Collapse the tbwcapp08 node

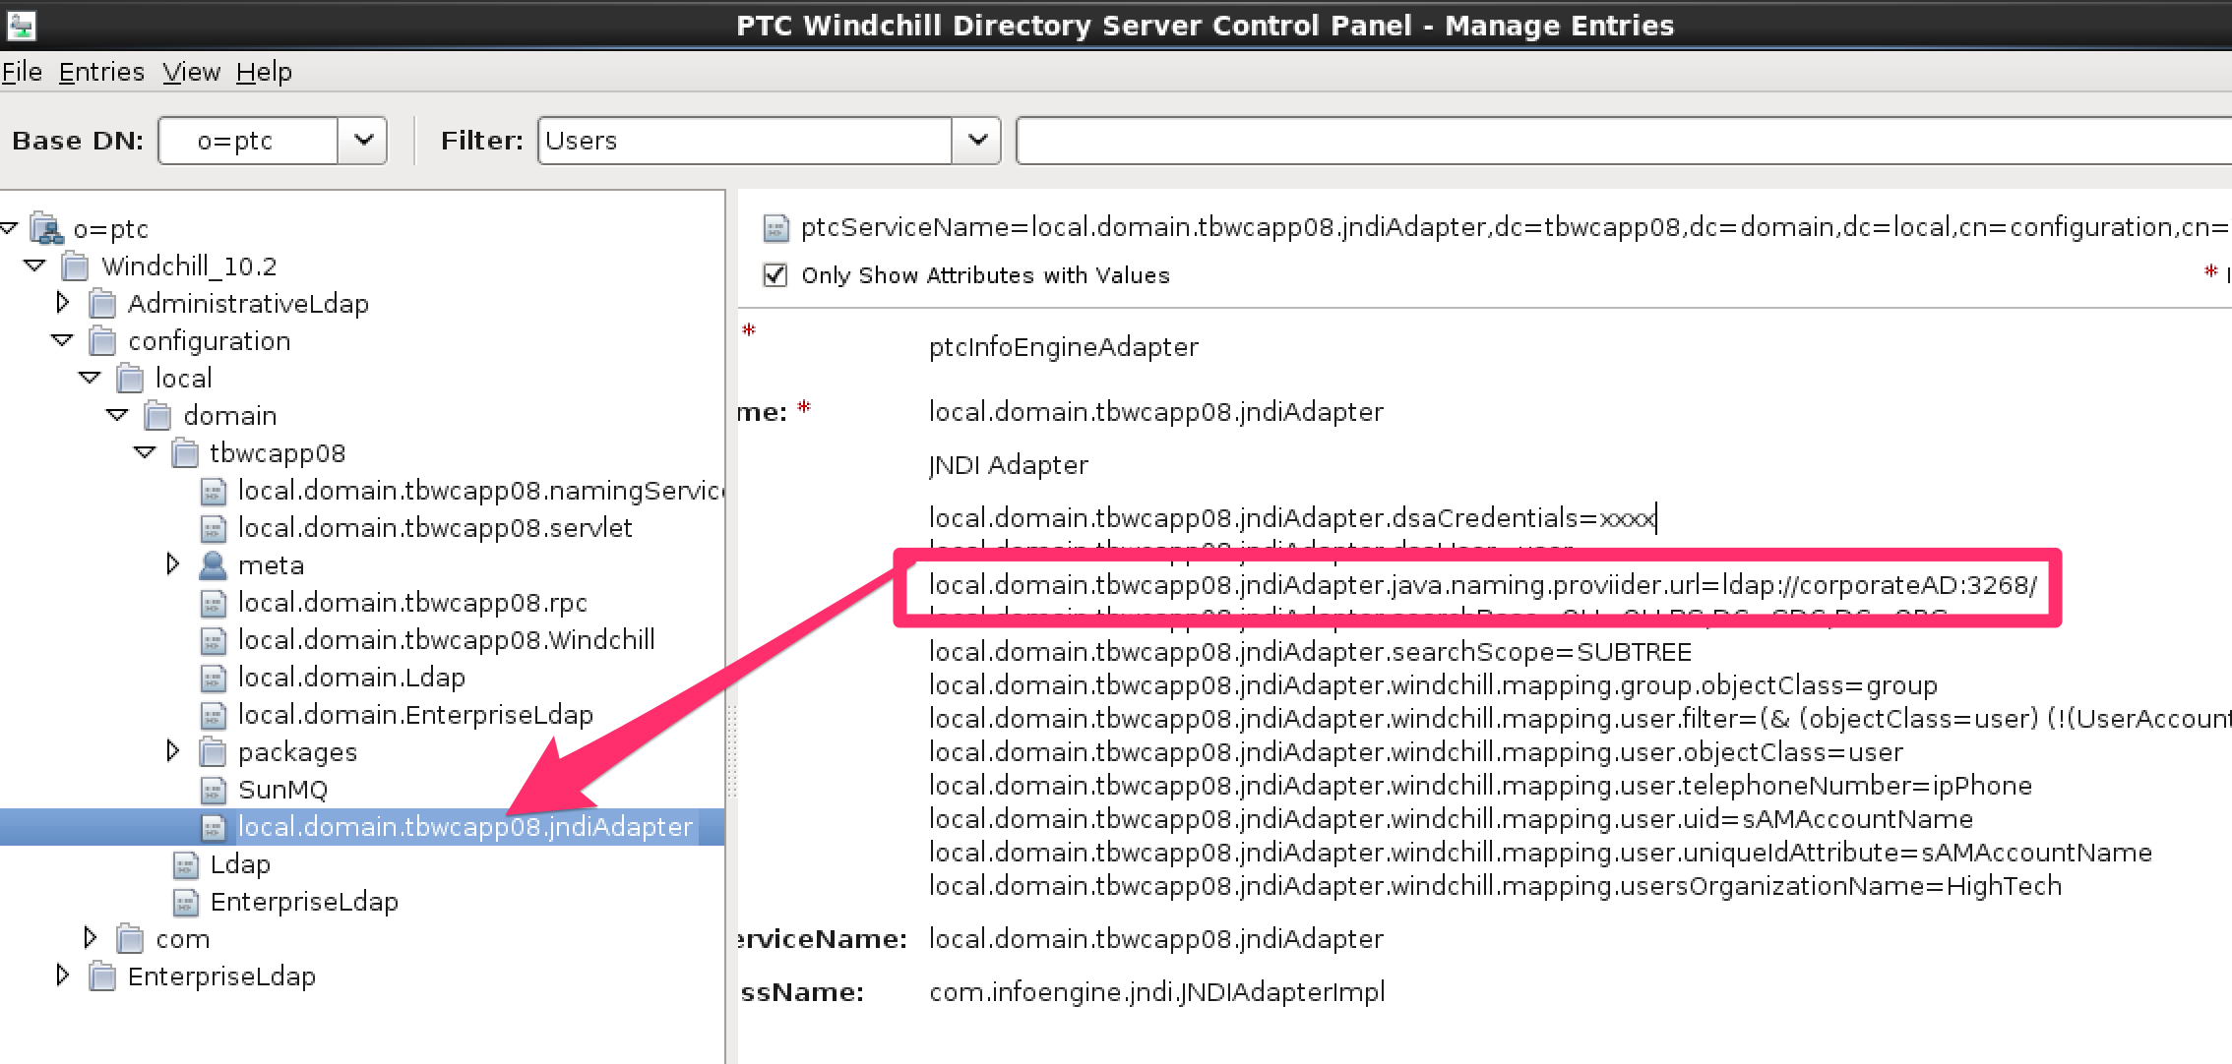point(145,452)
